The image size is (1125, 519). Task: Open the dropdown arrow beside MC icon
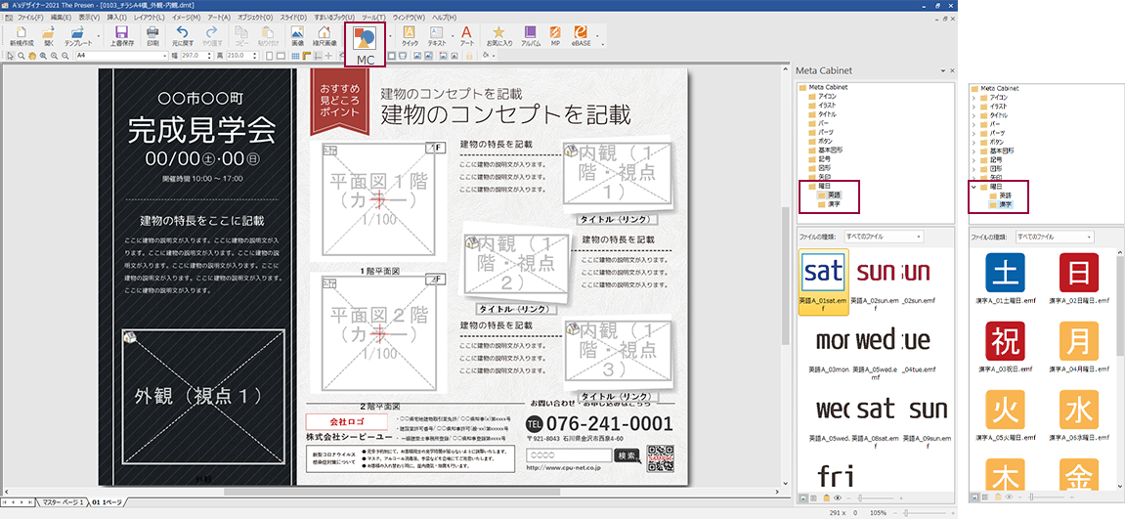390,36
